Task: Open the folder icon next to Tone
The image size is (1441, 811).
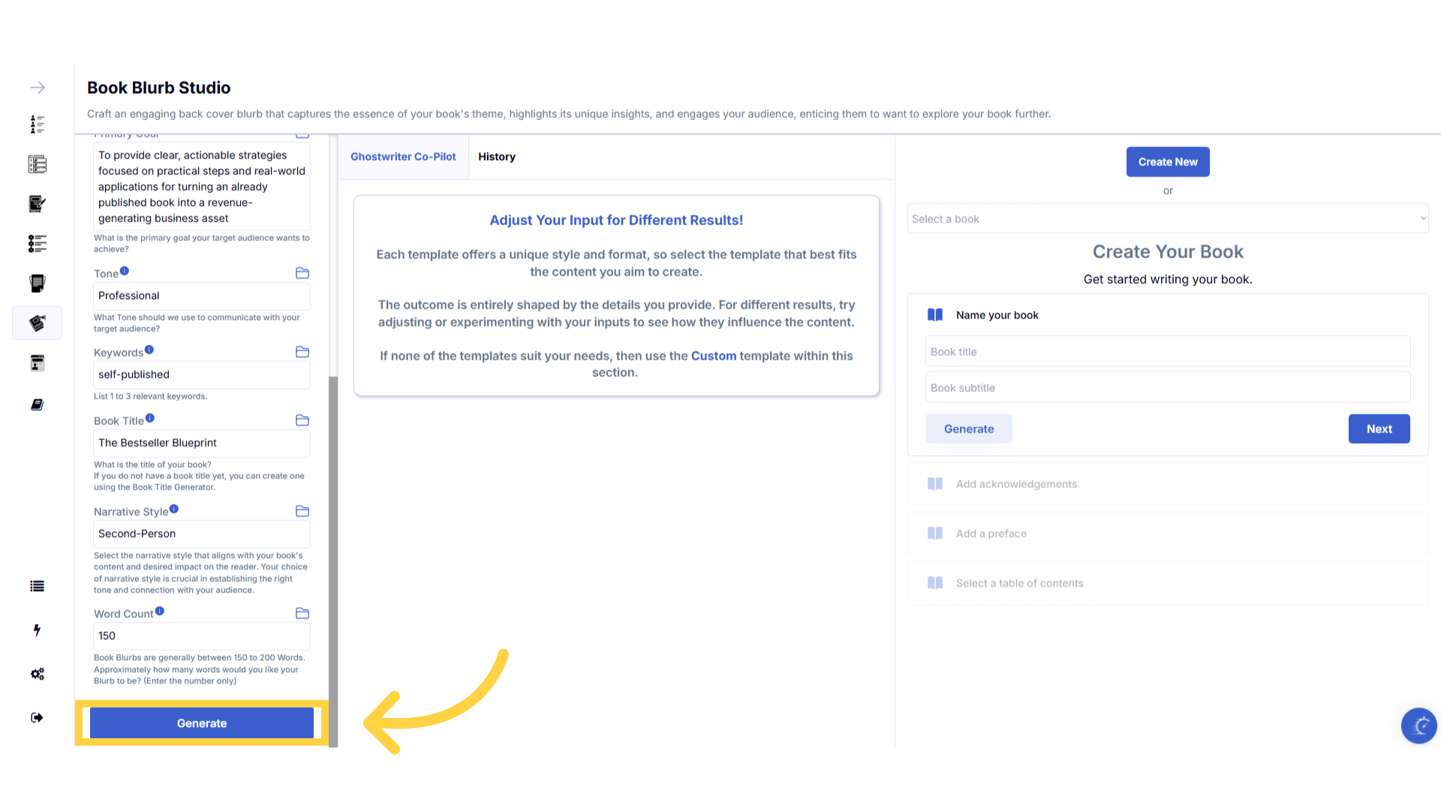Action: tap(302, 273)
